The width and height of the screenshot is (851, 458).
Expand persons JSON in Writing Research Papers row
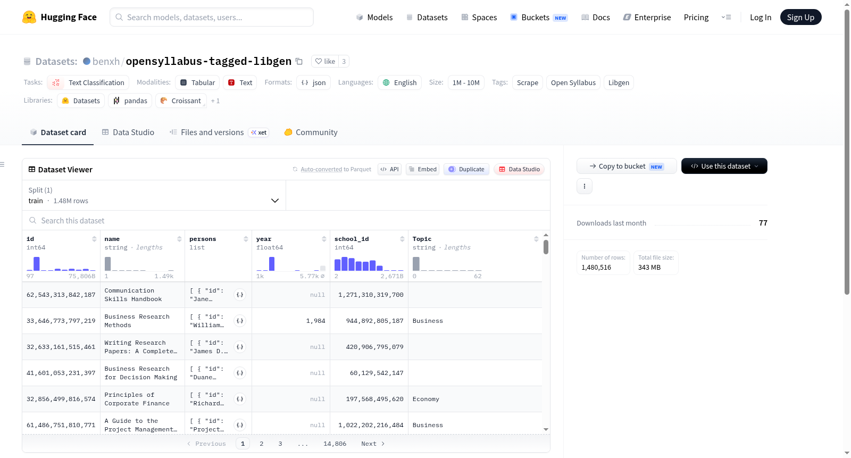tap(240, 347)
